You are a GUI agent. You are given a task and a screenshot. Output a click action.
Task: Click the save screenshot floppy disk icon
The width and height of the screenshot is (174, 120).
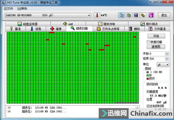point(136,15)
